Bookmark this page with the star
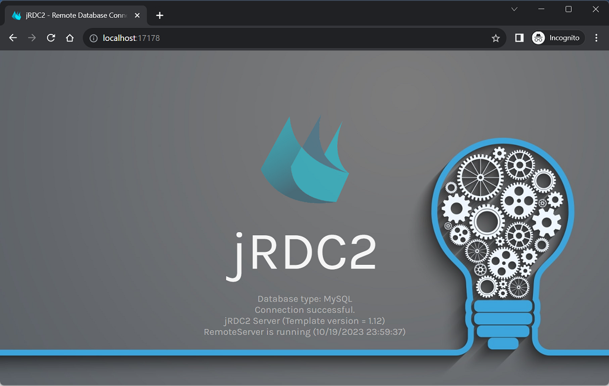This screenshot has height=386, width=609. (x=495, y=38)
